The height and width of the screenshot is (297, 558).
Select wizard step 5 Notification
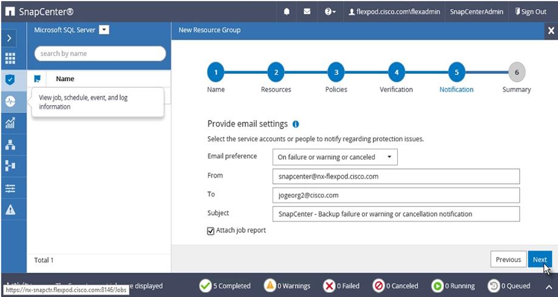(x=457, y=72)
